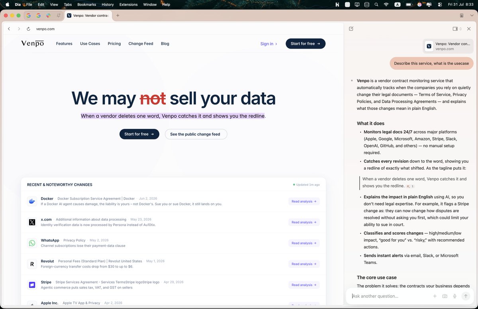The image size is (478, 309).
Task: Open the Blog link
Action: (165, 44)
